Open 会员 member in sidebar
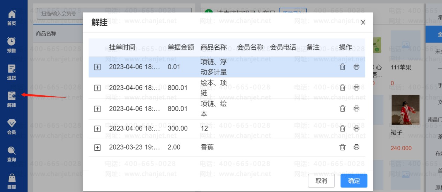This screenshot has height=192, width=442. pos(12,127)
